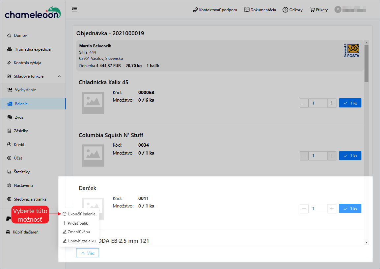Viewport: 380px width, 269px height.
Task: Collapse the sidebar with the menu fold icon
Action: [74, 9]
